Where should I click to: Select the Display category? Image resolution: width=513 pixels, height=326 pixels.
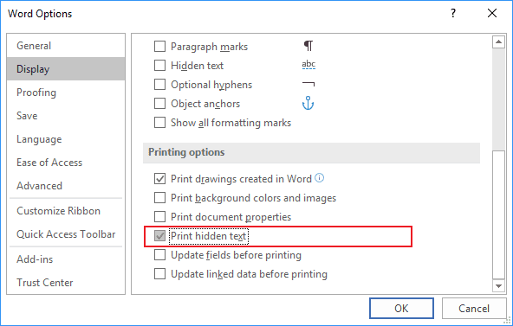click(66, 69)
